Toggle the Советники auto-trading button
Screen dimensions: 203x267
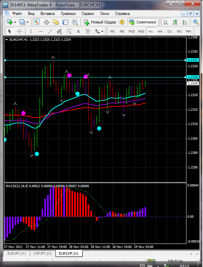[x=142, y=22]
